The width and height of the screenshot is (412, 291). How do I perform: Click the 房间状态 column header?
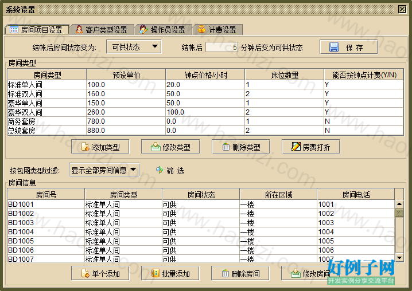click(x=201, y=195)
